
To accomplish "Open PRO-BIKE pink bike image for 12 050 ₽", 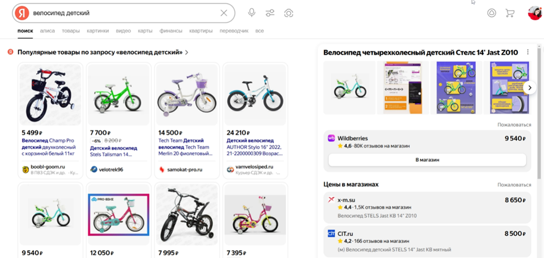I will [x=118, y=215].
